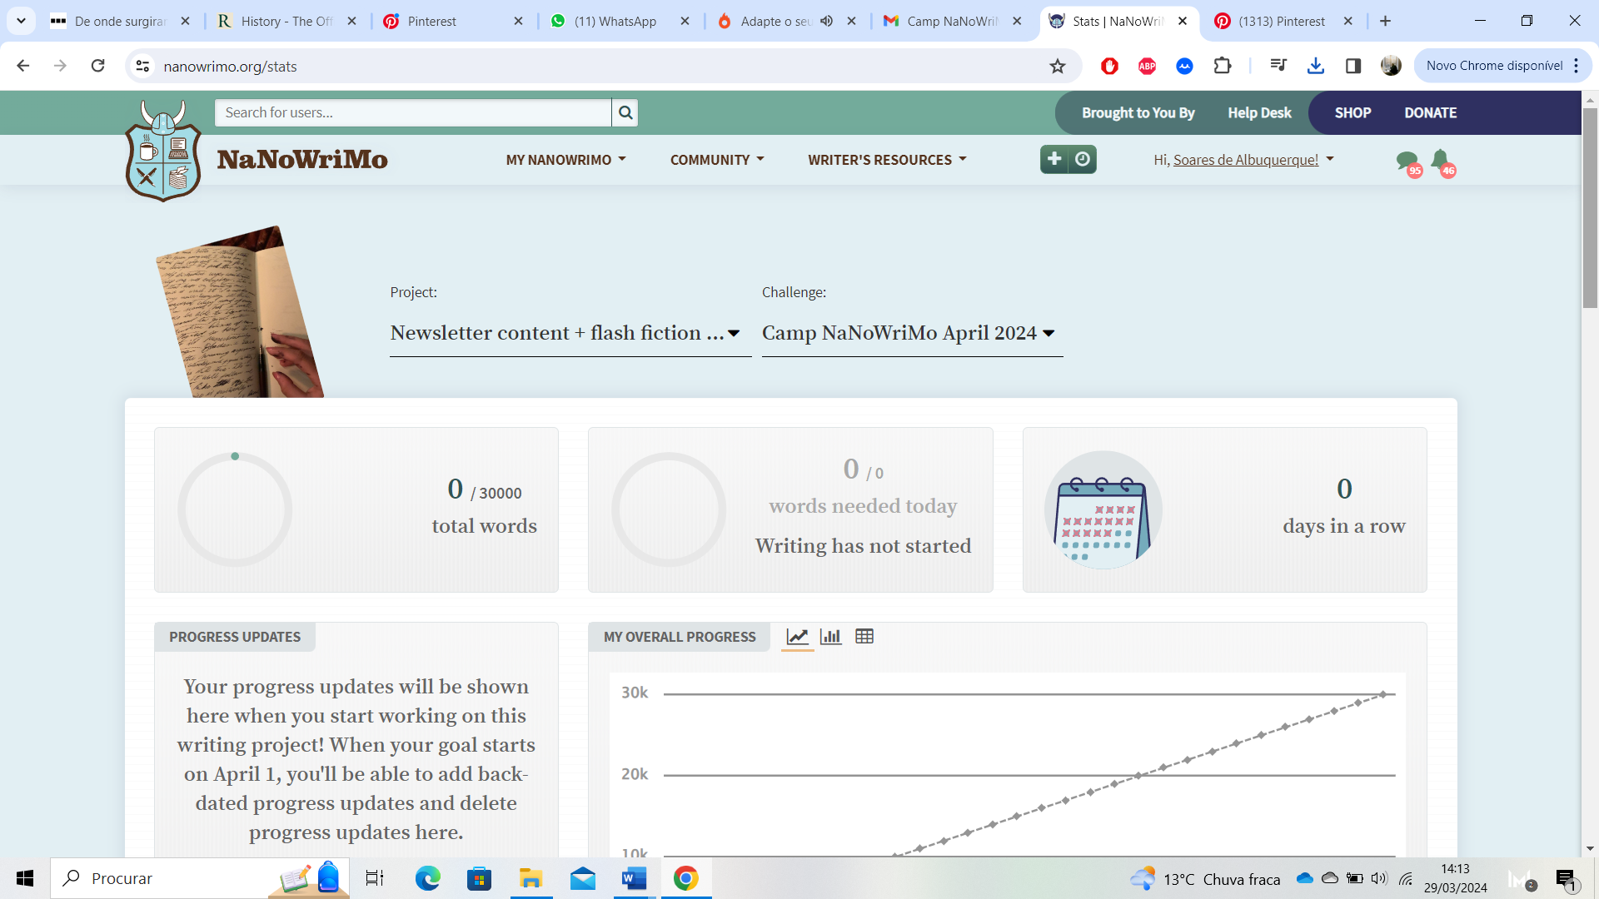Open Mail app from taskbar

point(582,878)
